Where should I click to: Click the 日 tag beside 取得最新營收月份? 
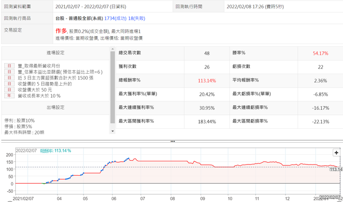[9, 66]
